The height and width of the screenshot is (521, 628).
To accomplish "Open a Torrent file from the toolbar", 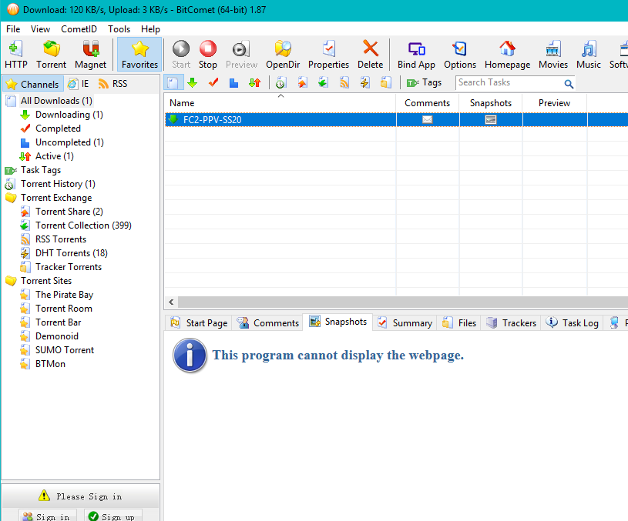I will pyautogui.click(x=52, y=55).
